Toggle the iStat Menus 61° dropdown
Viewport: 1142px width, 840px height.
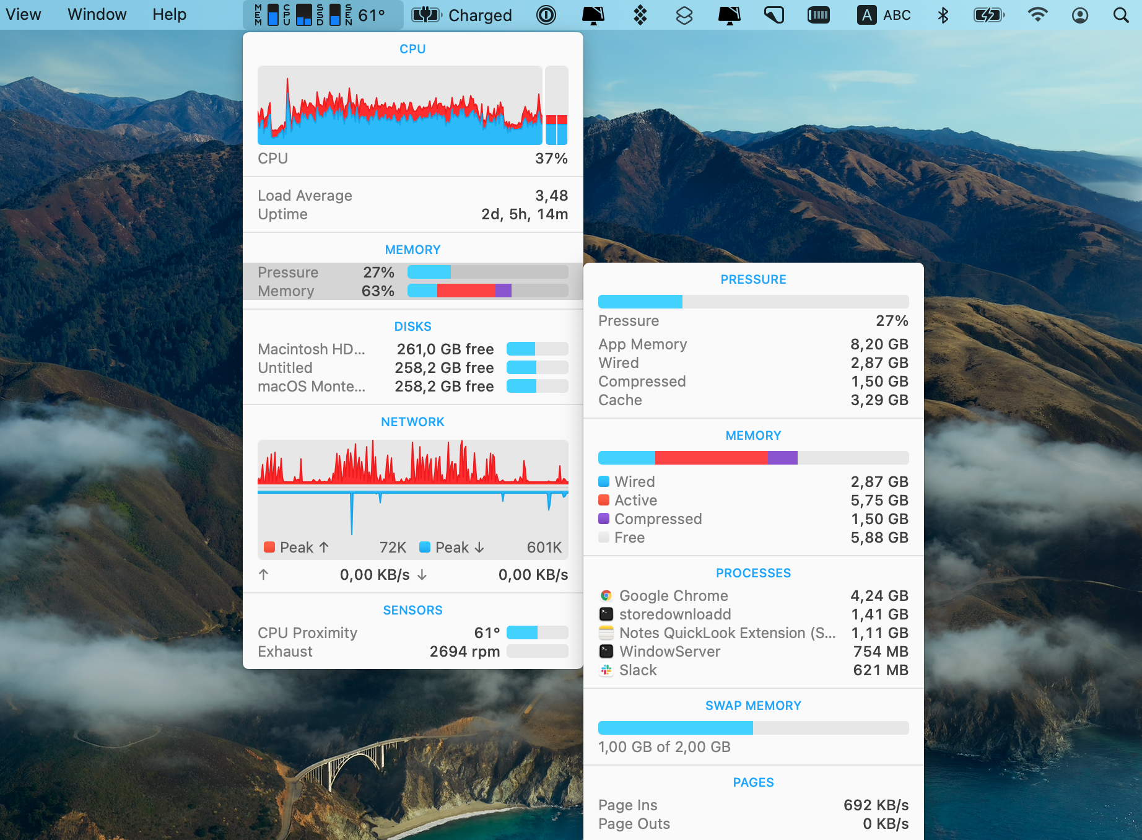(x=322, y=15)
